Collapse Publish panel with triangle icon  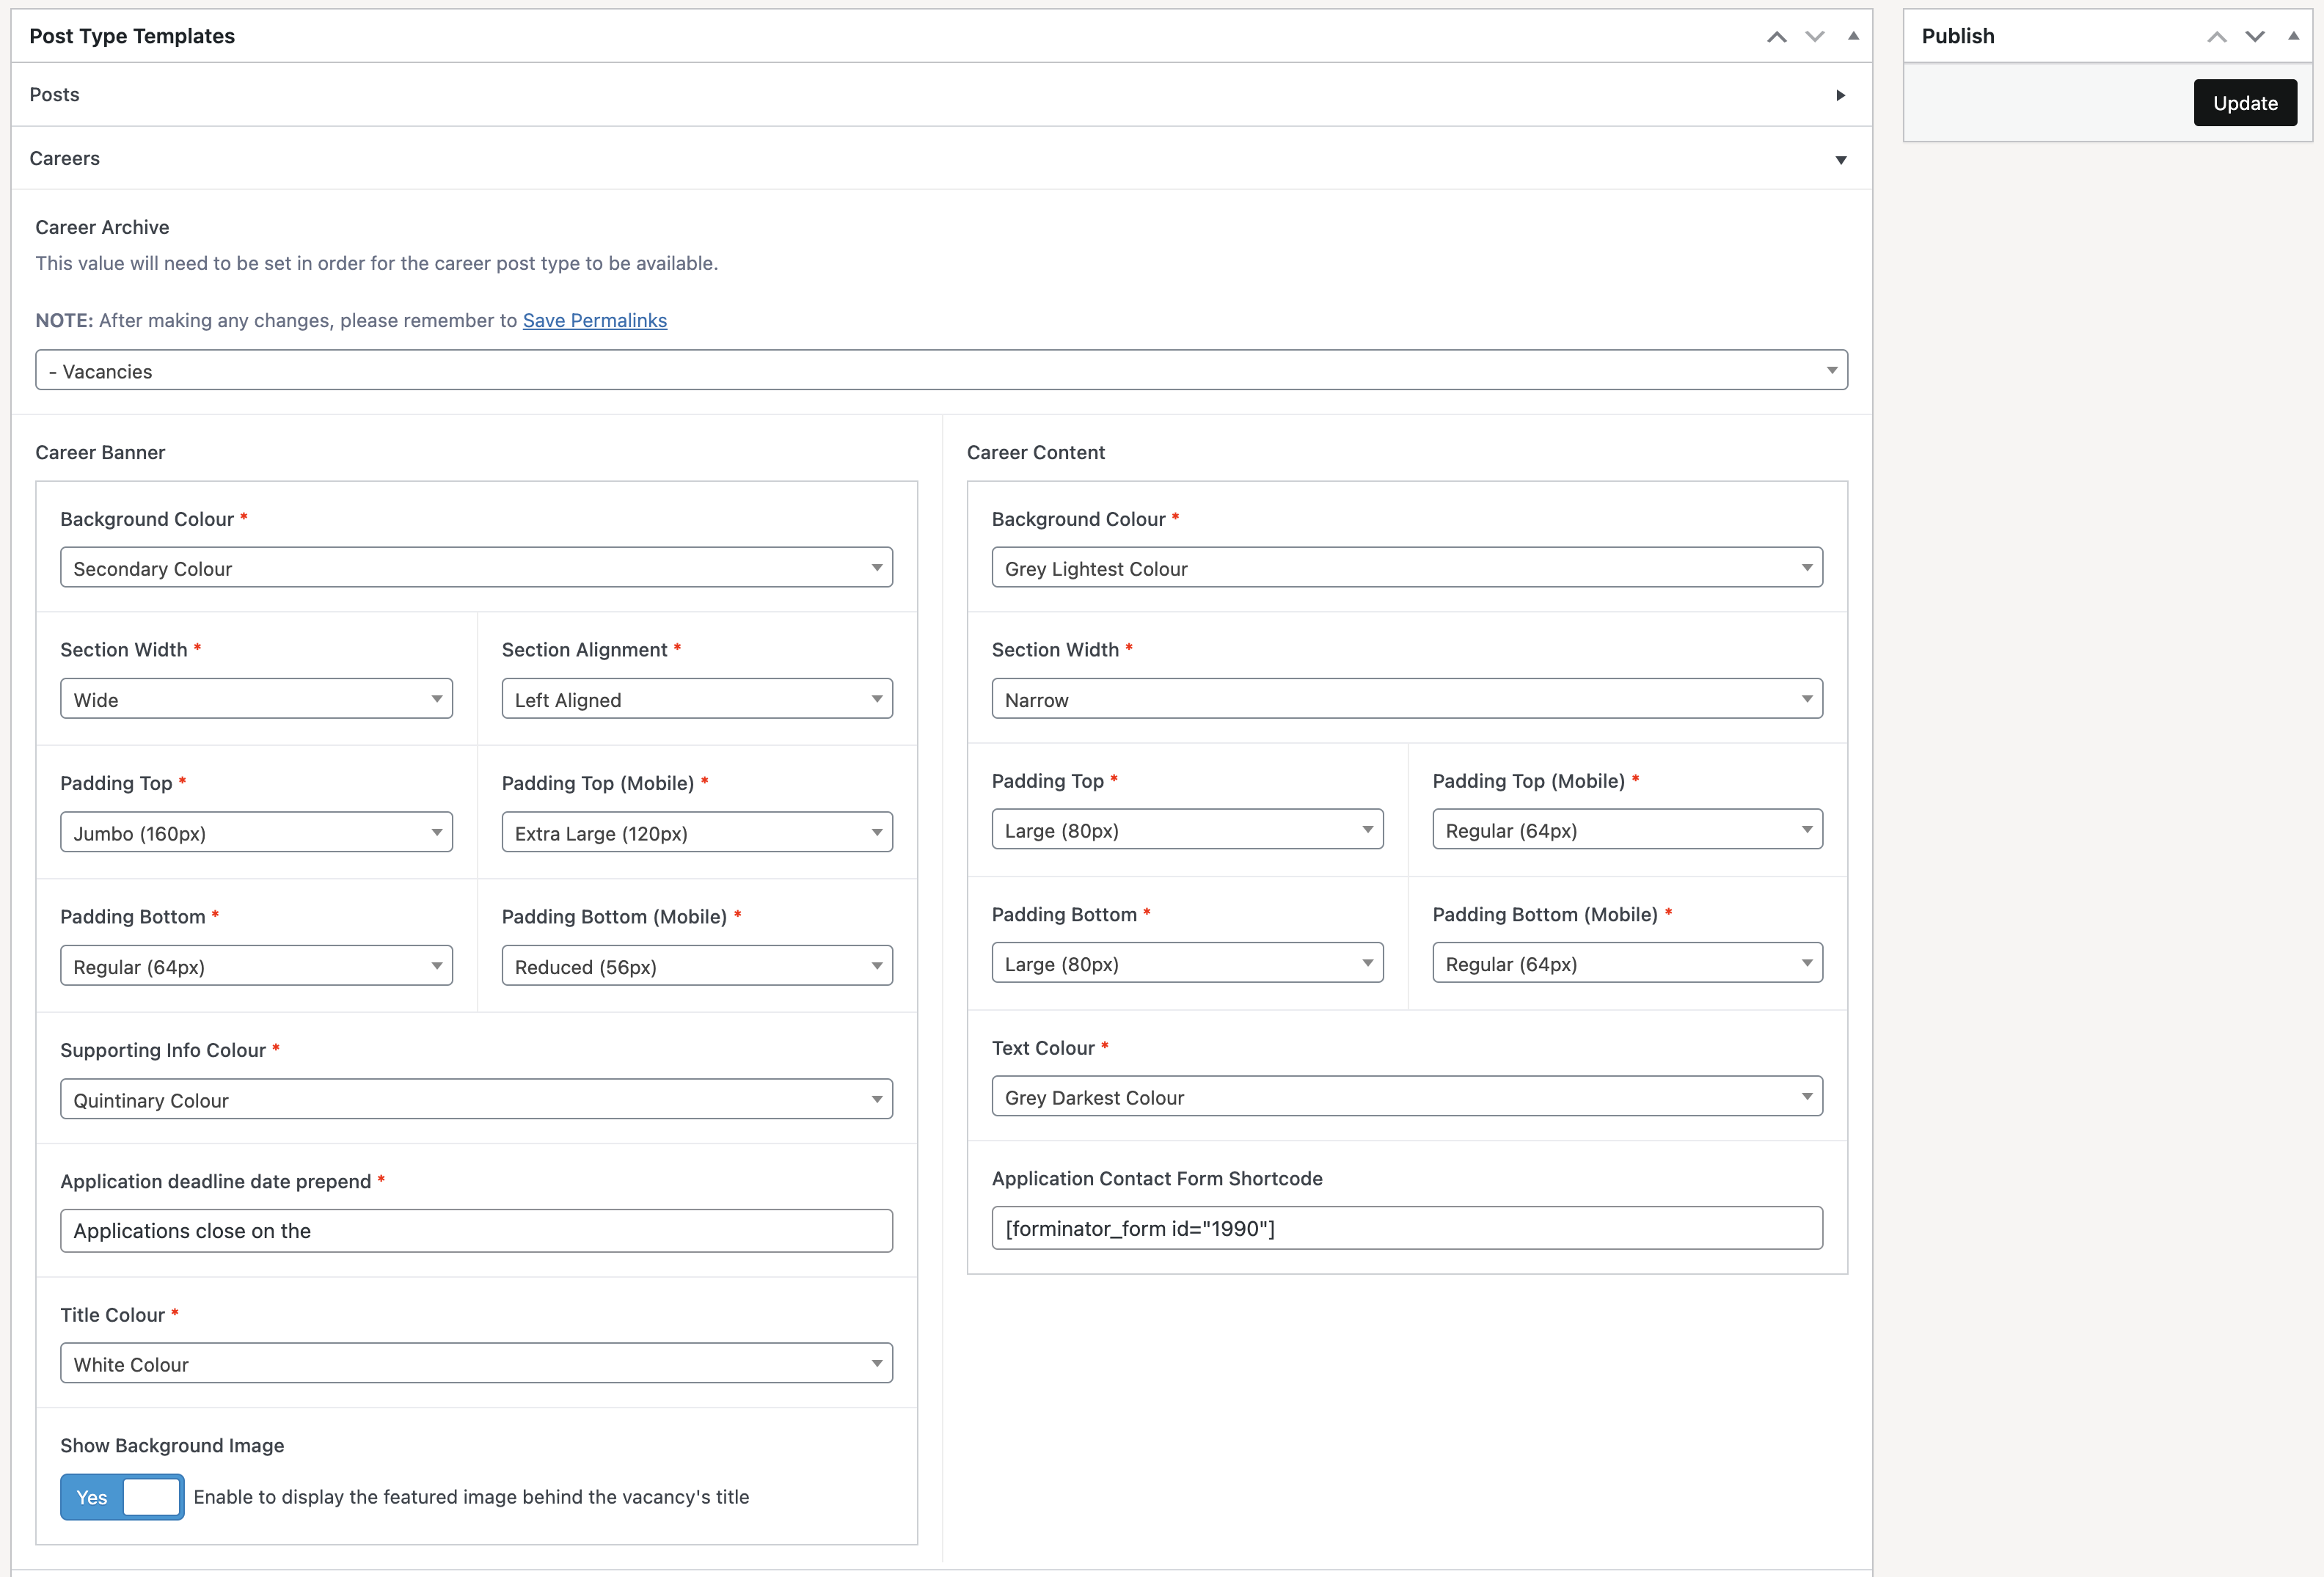[2293, 36]
